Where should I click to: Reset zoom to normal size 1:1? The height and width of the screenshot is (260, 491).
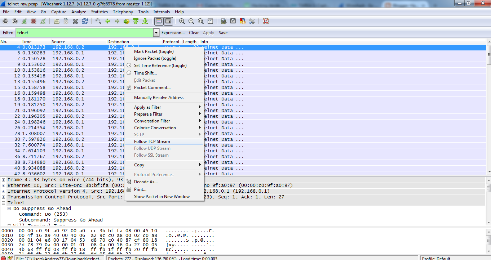201,21
